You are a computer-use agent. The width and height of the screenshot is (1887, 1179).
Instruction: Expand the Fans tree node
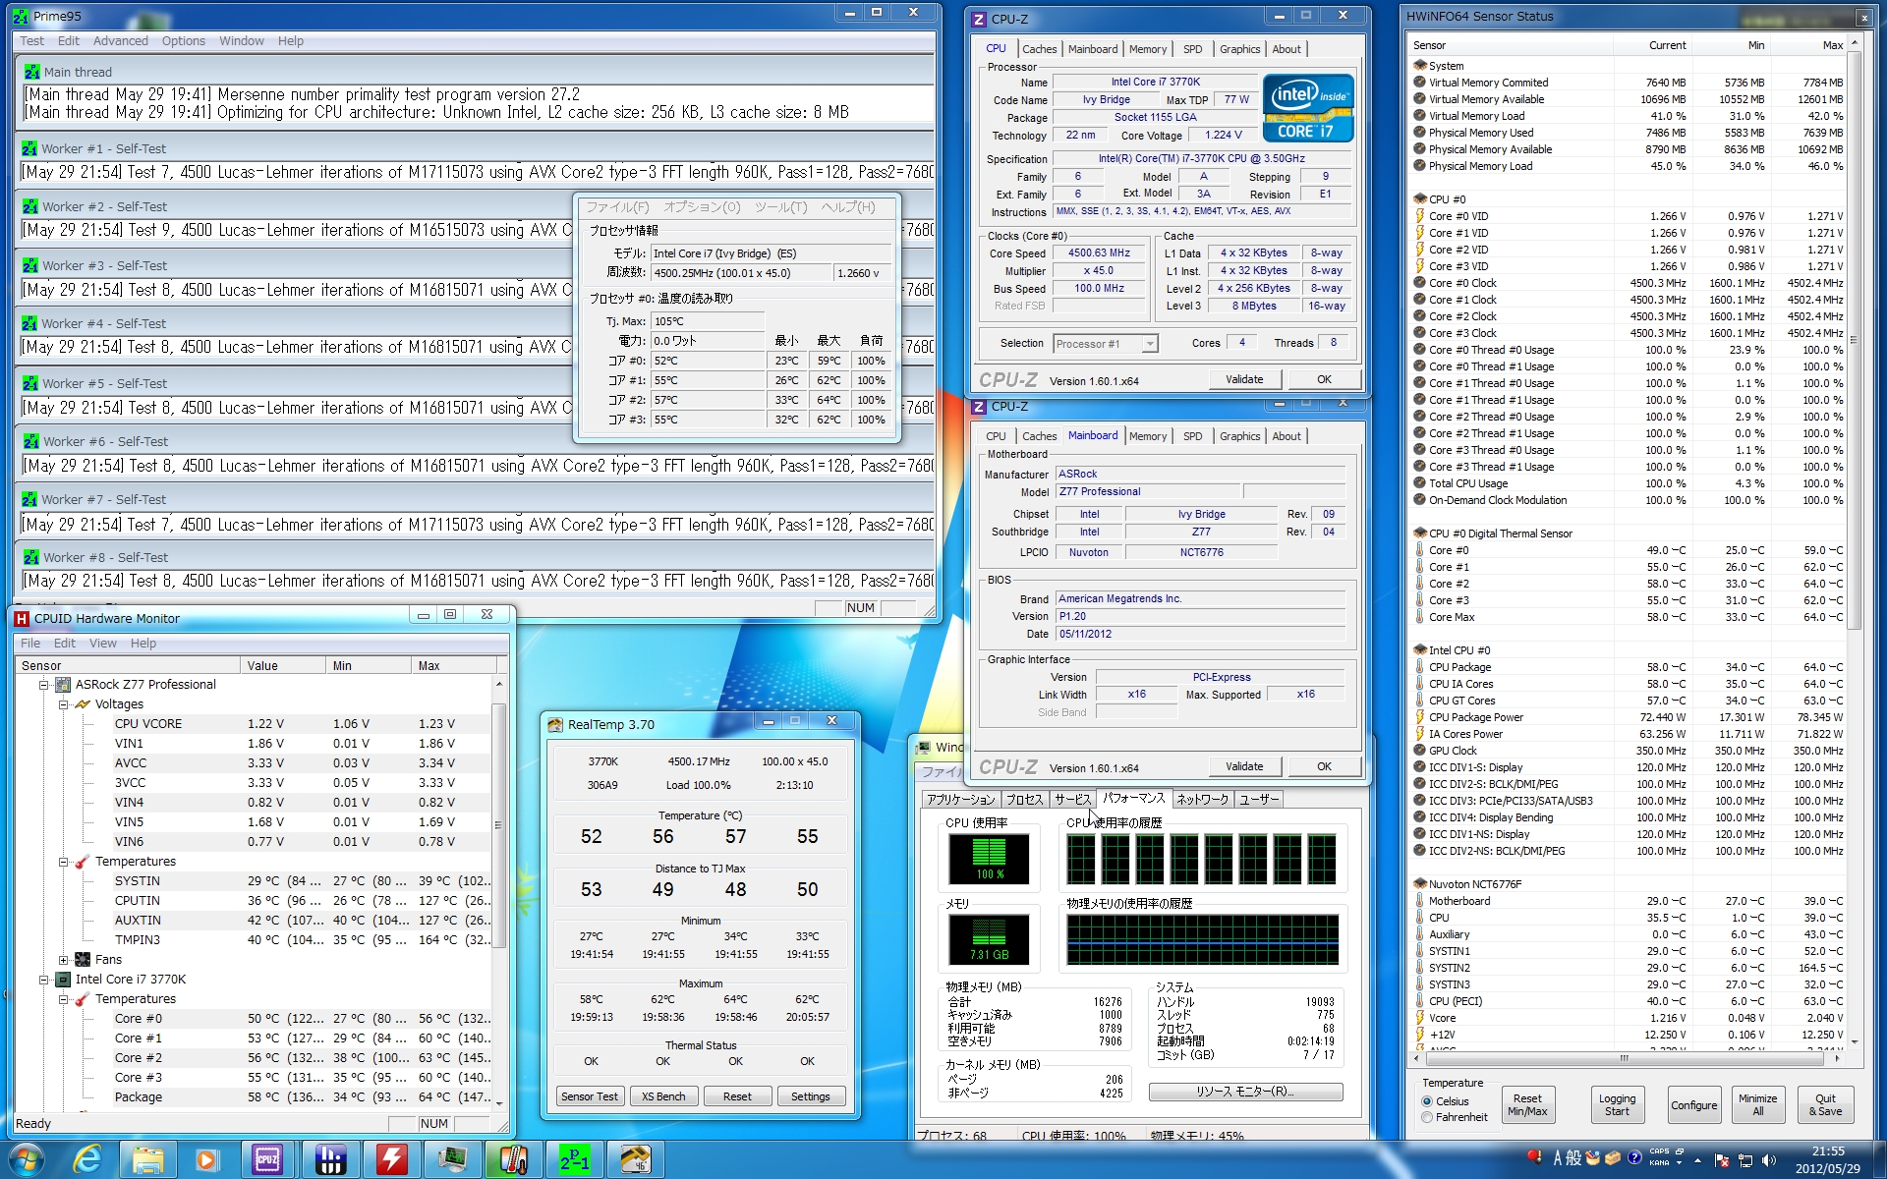pyautogui.click(x=64, y=960)
